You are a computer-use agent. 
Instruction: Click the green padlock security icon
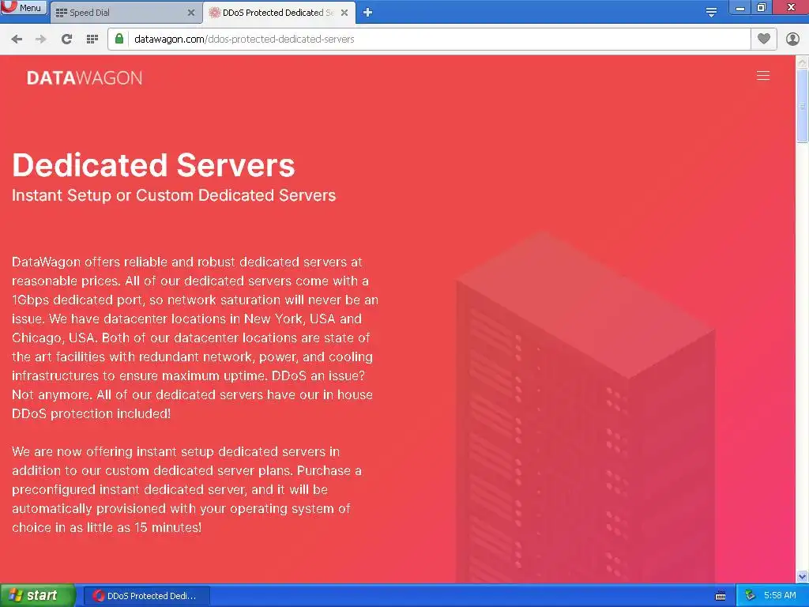click(119, 39)
